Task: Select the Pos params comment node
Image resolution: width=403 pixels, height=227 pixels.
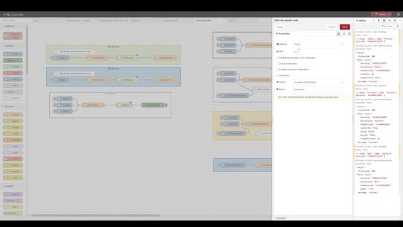Action: click(x=262, y=90)
